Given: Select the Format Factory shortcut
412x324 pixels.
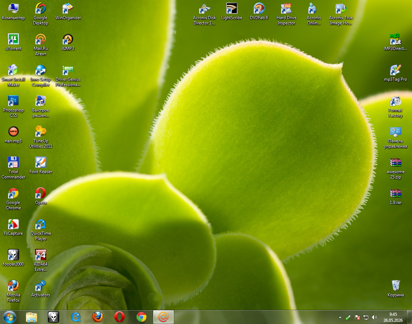Looking at the screenshot, I should [395, 106].
